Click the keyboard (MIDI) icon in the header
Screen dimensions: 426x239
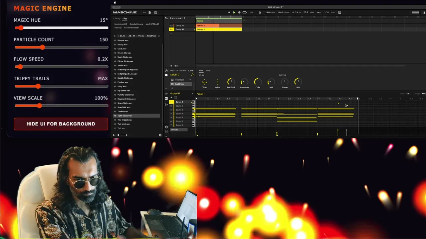click(x=339, y=12)
